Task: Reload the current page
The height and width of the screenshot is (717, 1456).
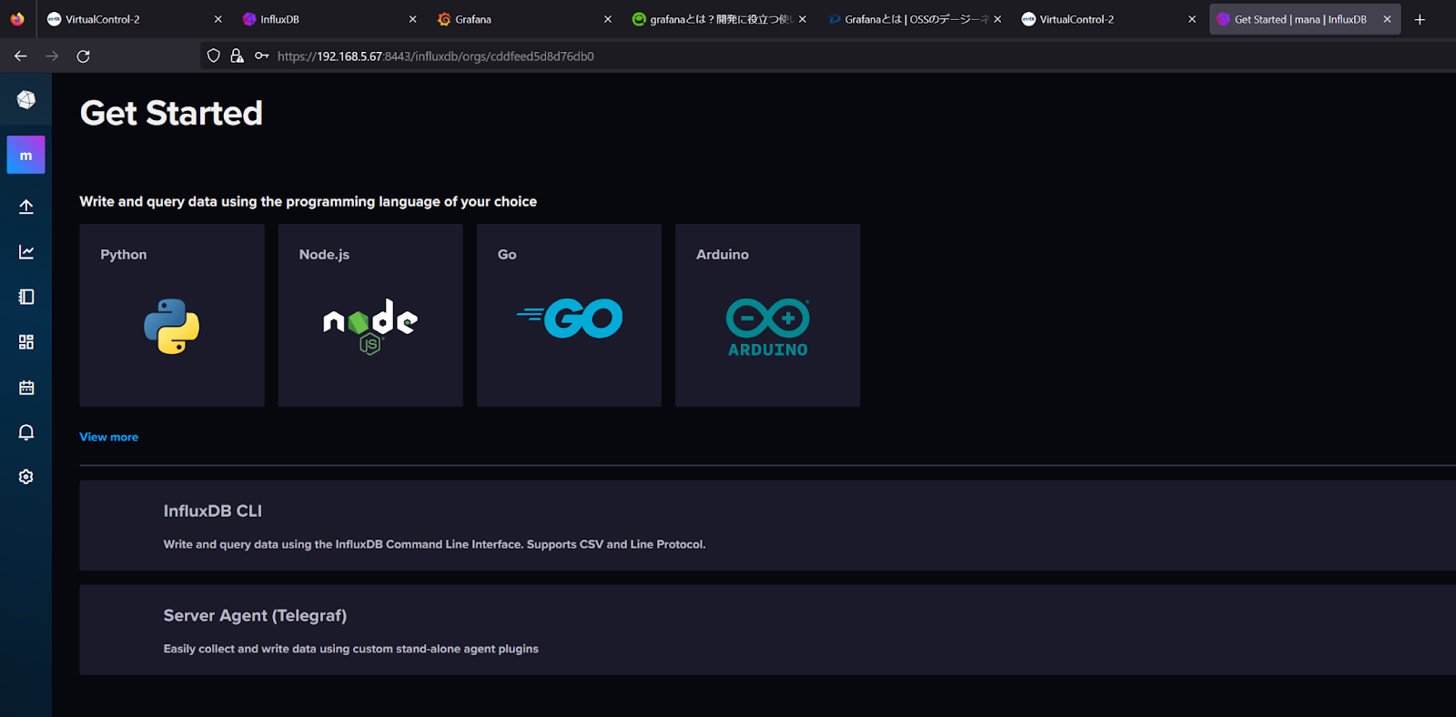Action: (83, 56)
